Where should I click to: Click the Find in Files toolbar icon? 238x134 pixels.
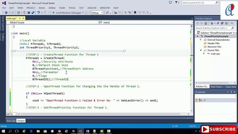click(107, 13)
